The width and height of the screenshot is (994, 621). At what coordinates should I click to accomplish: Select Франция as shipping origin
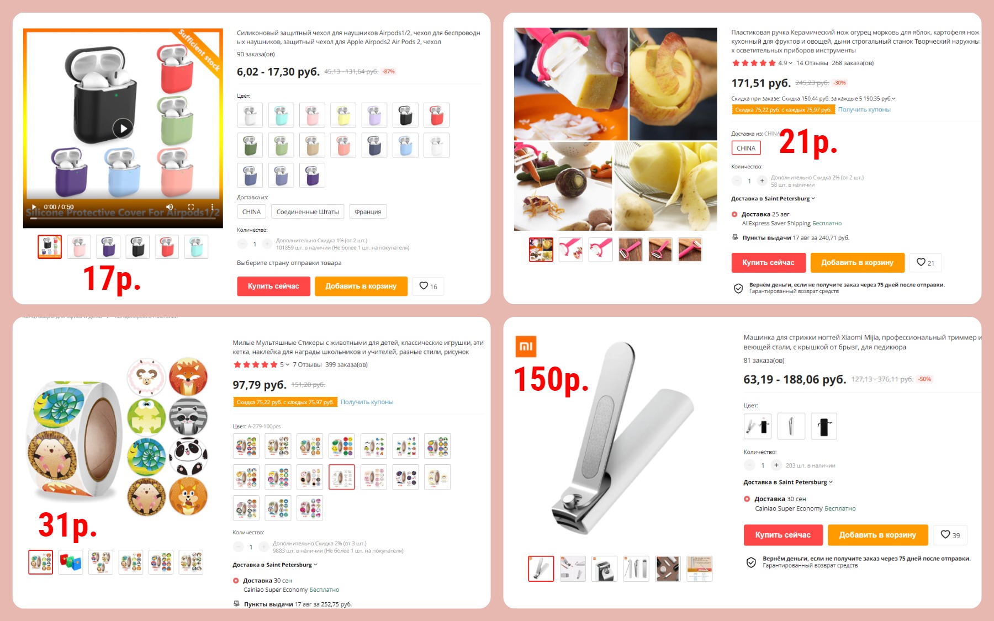click(x=368, y=212)
